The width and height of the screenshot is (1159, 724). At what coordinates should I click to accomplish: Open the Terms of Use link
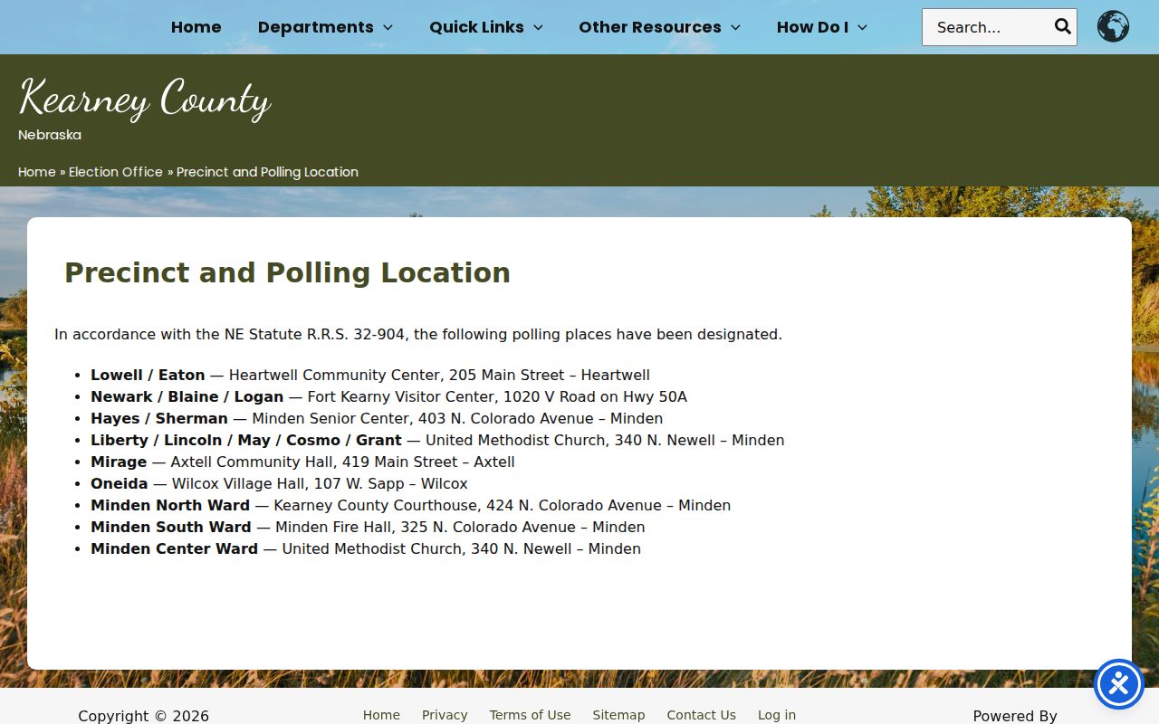[530, 715]
